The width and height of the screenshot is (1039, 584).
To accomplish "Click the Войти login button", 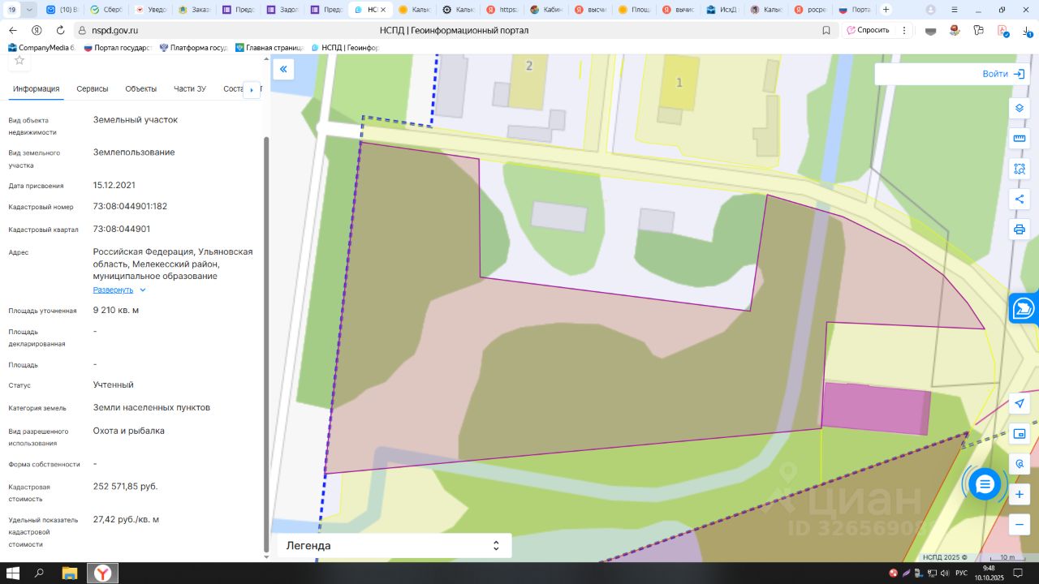I will coord(1003,74).
